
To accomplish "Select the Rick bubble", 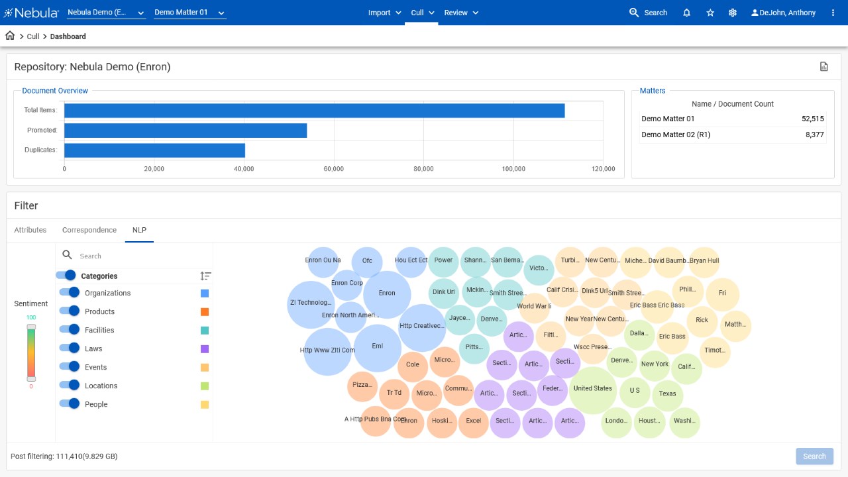I will (x=702, y=321).
